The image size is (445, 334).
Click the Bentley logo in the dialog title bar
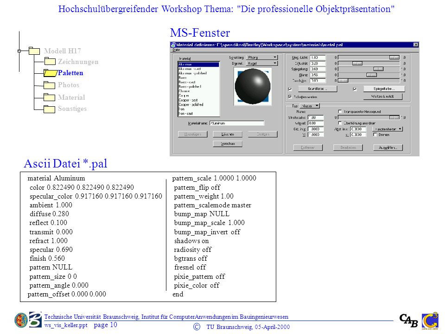coord(173,45)
